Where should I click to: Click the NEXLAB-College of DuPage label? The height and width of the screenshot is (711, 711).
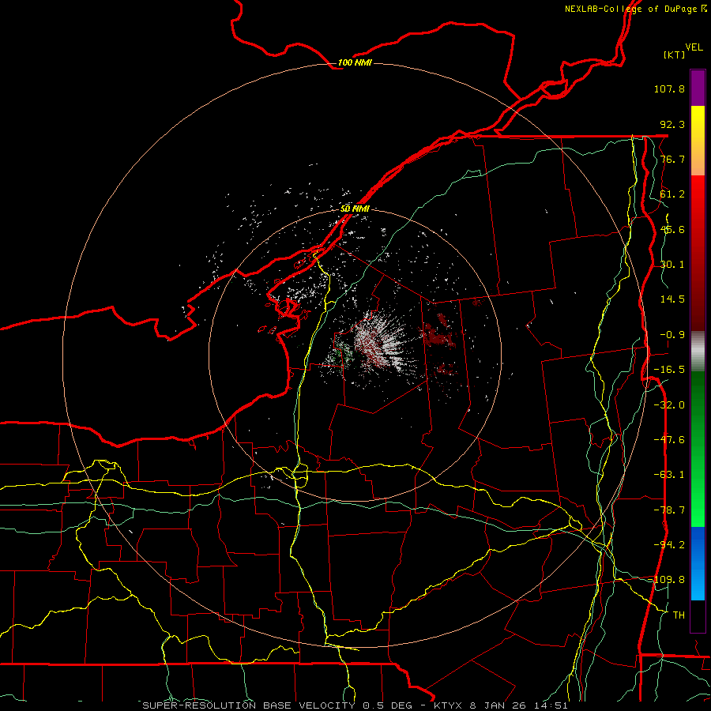point(635,9)
